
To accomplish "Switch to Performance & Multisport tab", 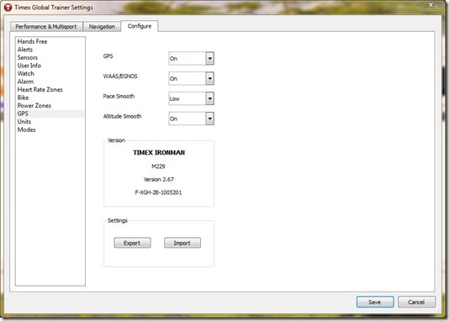I will (x=46, y=27).
